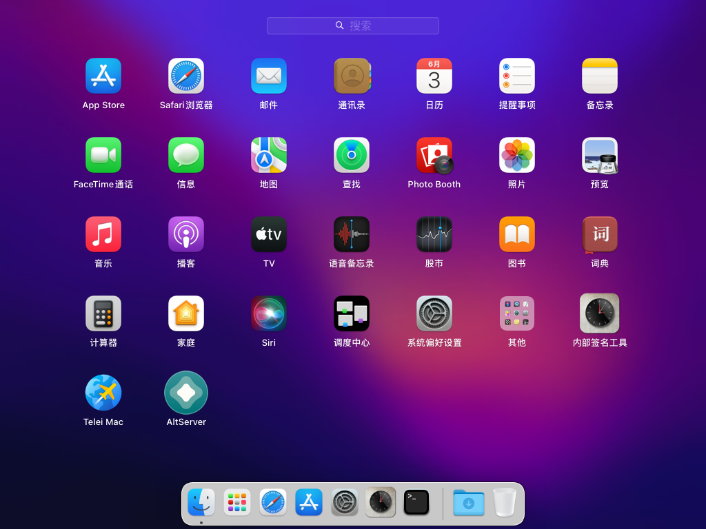The image size is (706, 529).
Task: Open the 家庭 home app
Action: 186,313
